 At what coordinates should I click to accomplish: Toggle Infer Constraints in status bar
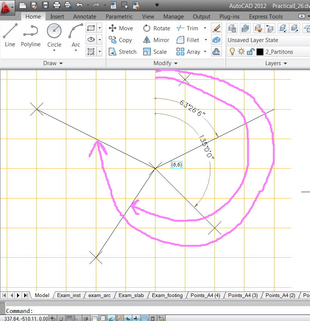(x=53, y=318)
